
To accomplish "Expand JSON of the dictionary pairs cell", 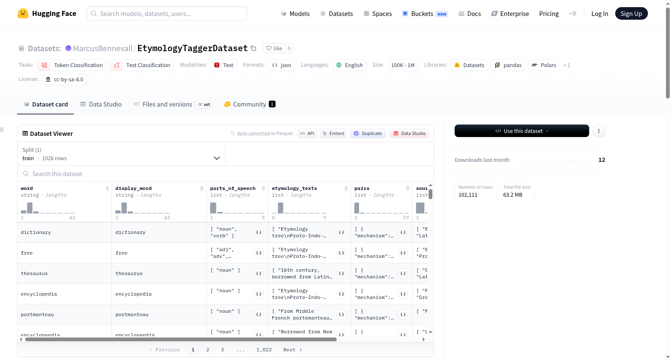I will click(403, 232).
